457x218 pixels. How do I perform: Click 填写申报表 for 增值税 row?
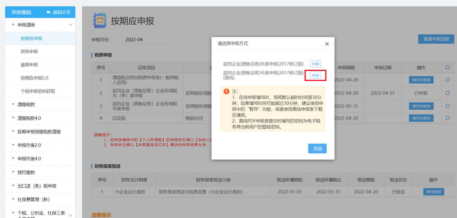click(421, 80)
